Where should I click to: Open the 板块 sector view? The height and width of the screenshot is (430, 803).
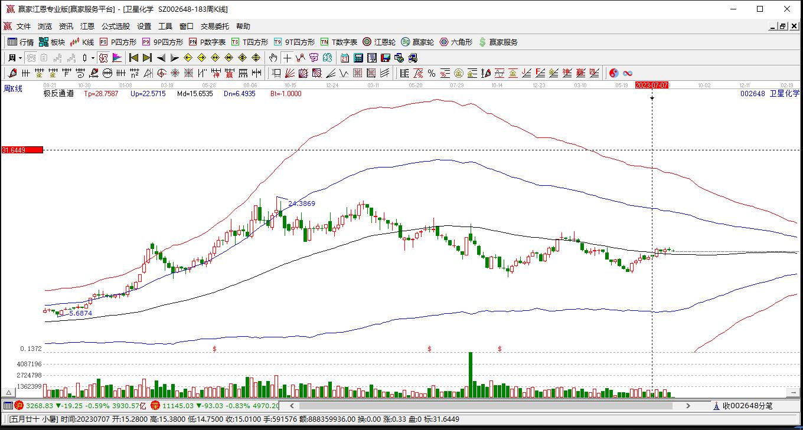coord(52,42)
